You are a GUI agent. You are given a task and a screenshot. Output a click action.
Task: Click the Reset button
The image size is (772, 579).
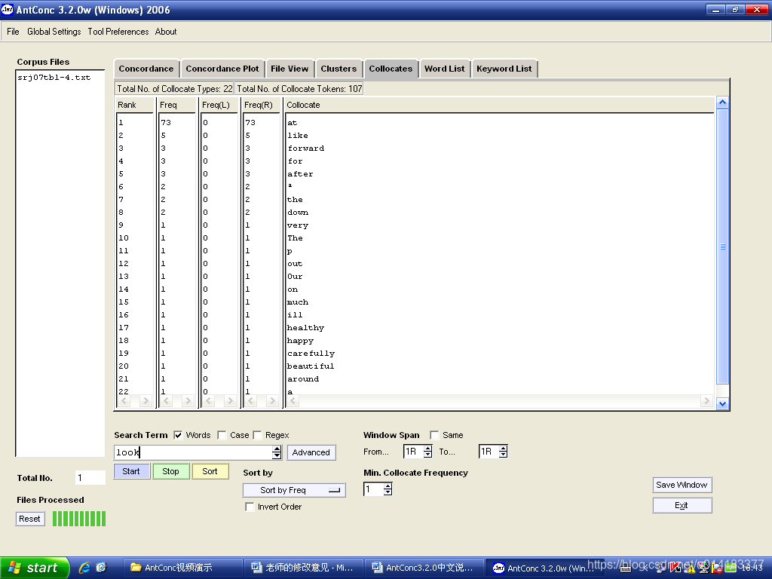click(29, 519)
